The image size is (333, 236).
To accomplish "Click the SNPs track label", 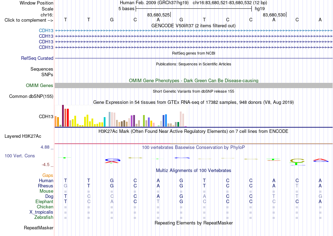I will (x=47, y=74).
